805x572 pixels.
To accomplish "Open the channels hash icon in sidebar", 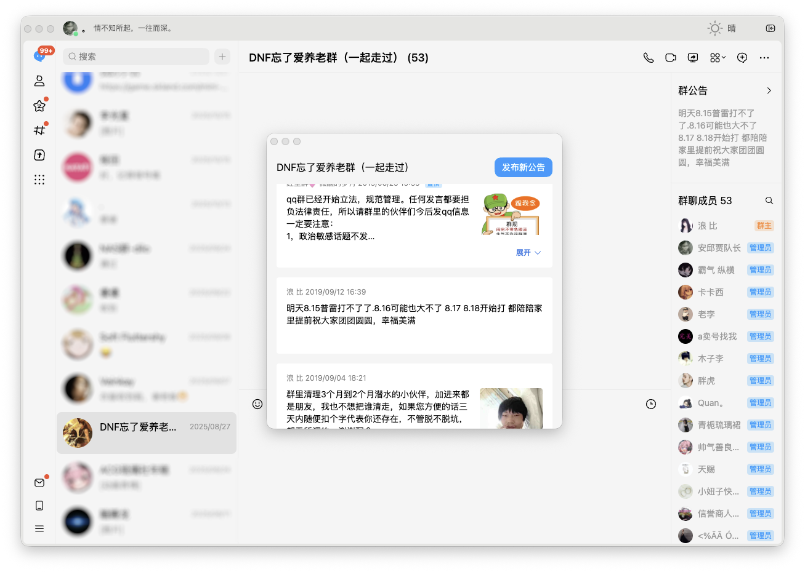I will coord(39,130).
